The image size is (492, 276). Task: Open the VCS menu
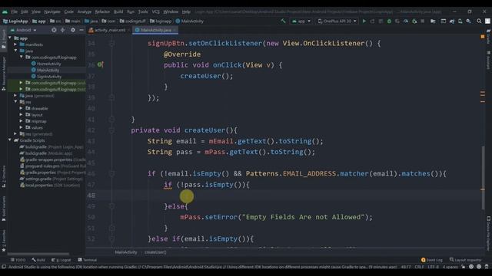155,11
